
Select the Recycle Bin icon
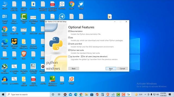(x=14, y=30)
